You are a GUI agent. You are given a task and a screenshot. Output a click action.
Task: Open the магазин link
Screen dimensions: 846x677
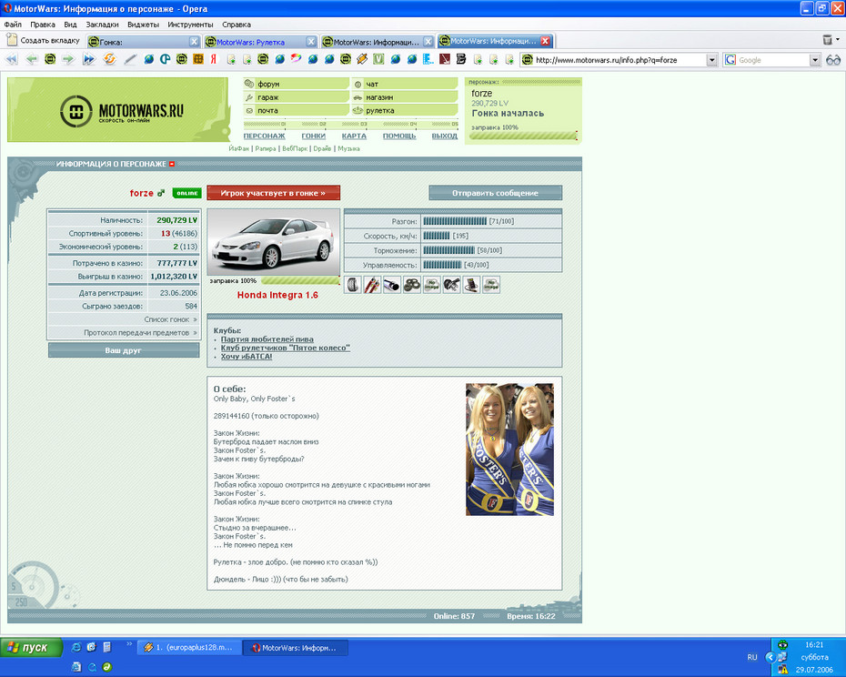click(405, 97)
